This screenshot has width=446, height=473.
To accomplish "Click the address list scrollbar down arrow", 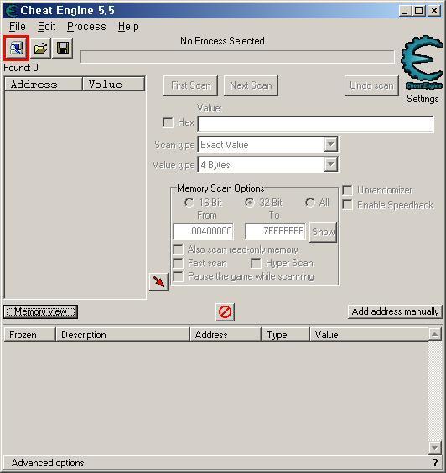I will tap(435, 448).
